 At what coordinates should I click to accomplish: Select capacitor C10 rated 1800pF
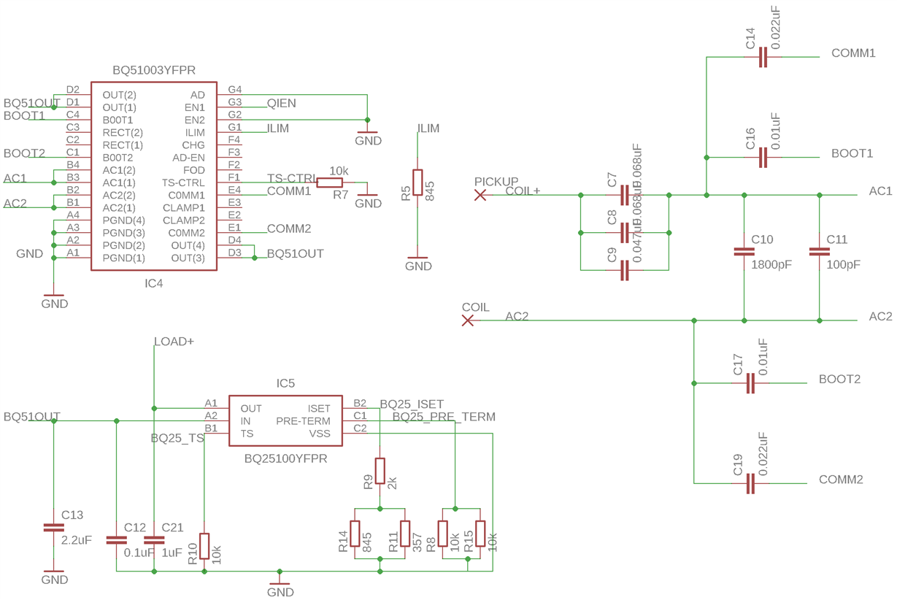(x=744, y=252)
